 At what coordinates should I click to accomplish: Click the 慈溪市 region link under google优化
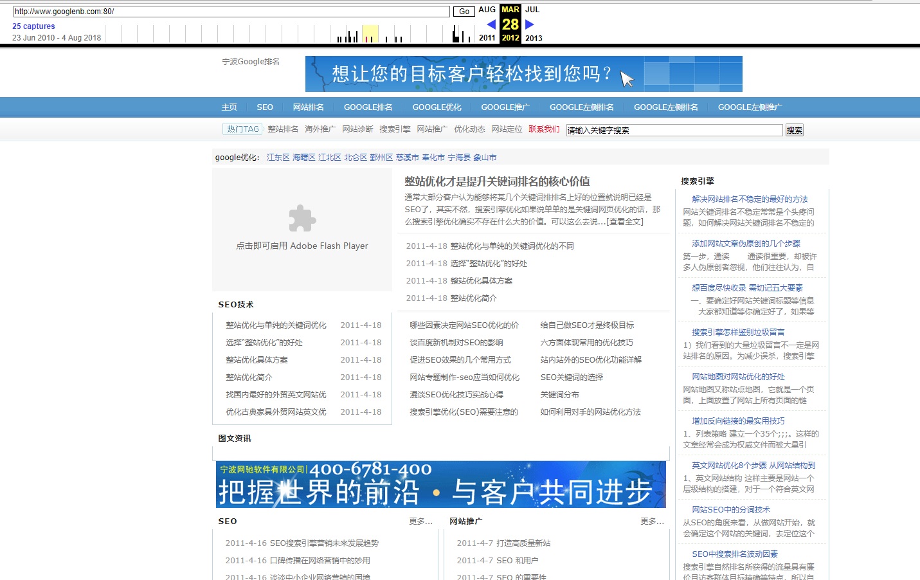(408, 156)
